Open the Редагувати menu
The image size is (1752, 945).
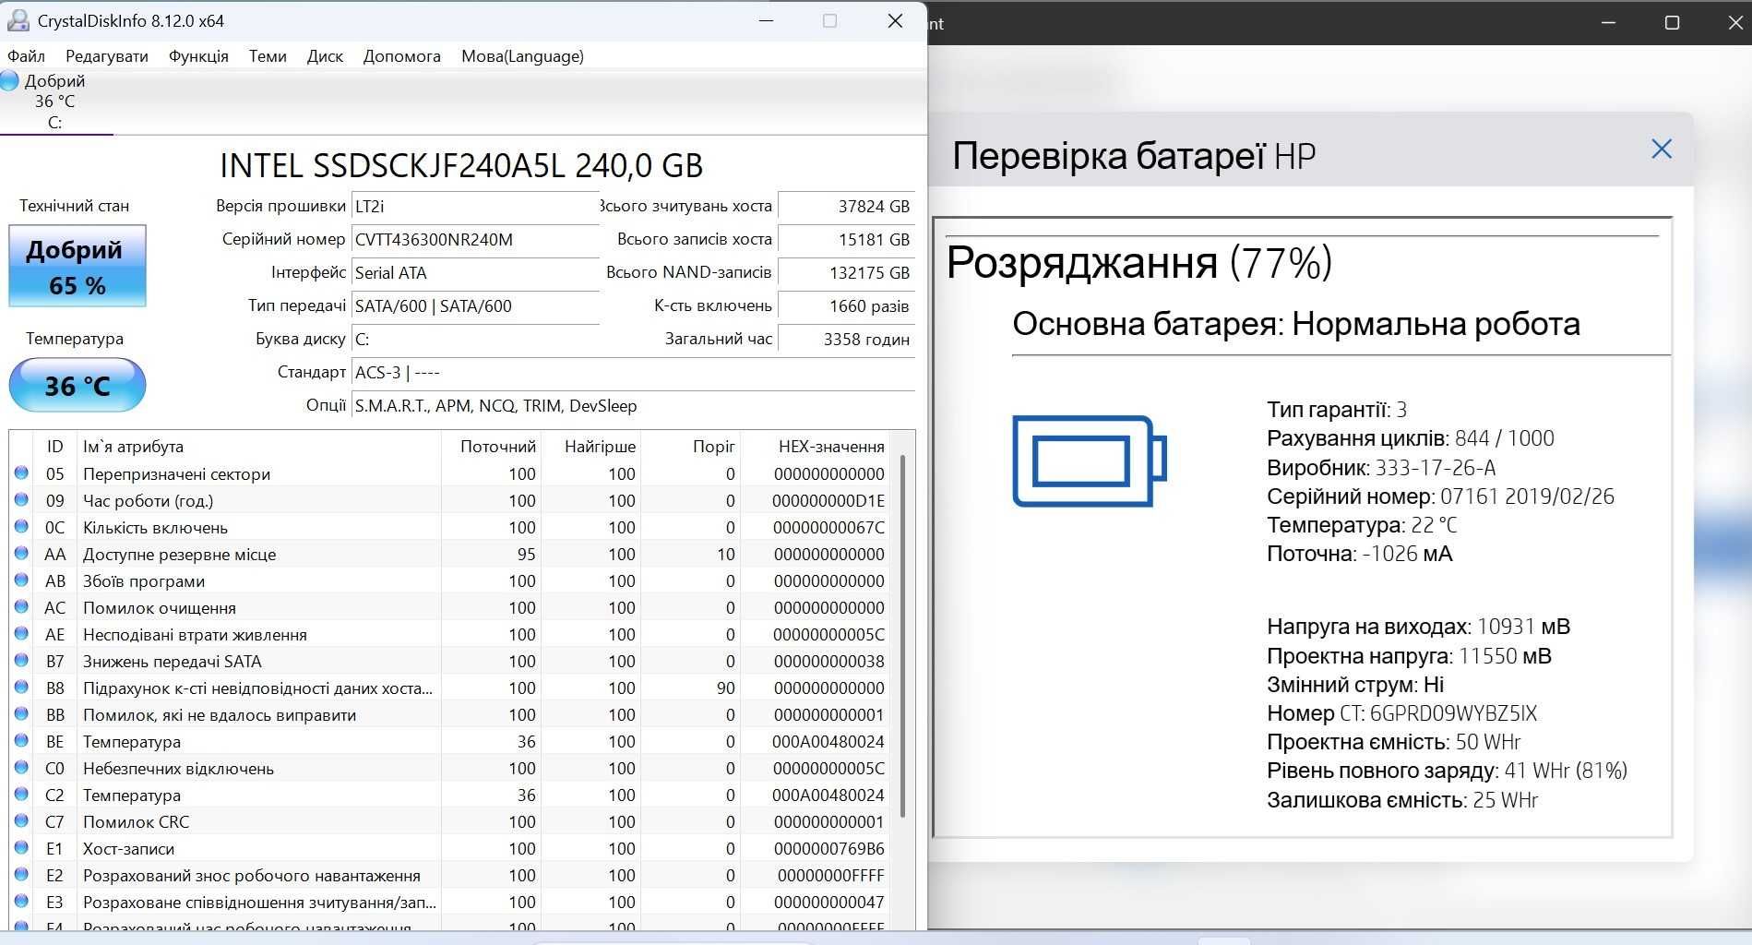point(107,56)
